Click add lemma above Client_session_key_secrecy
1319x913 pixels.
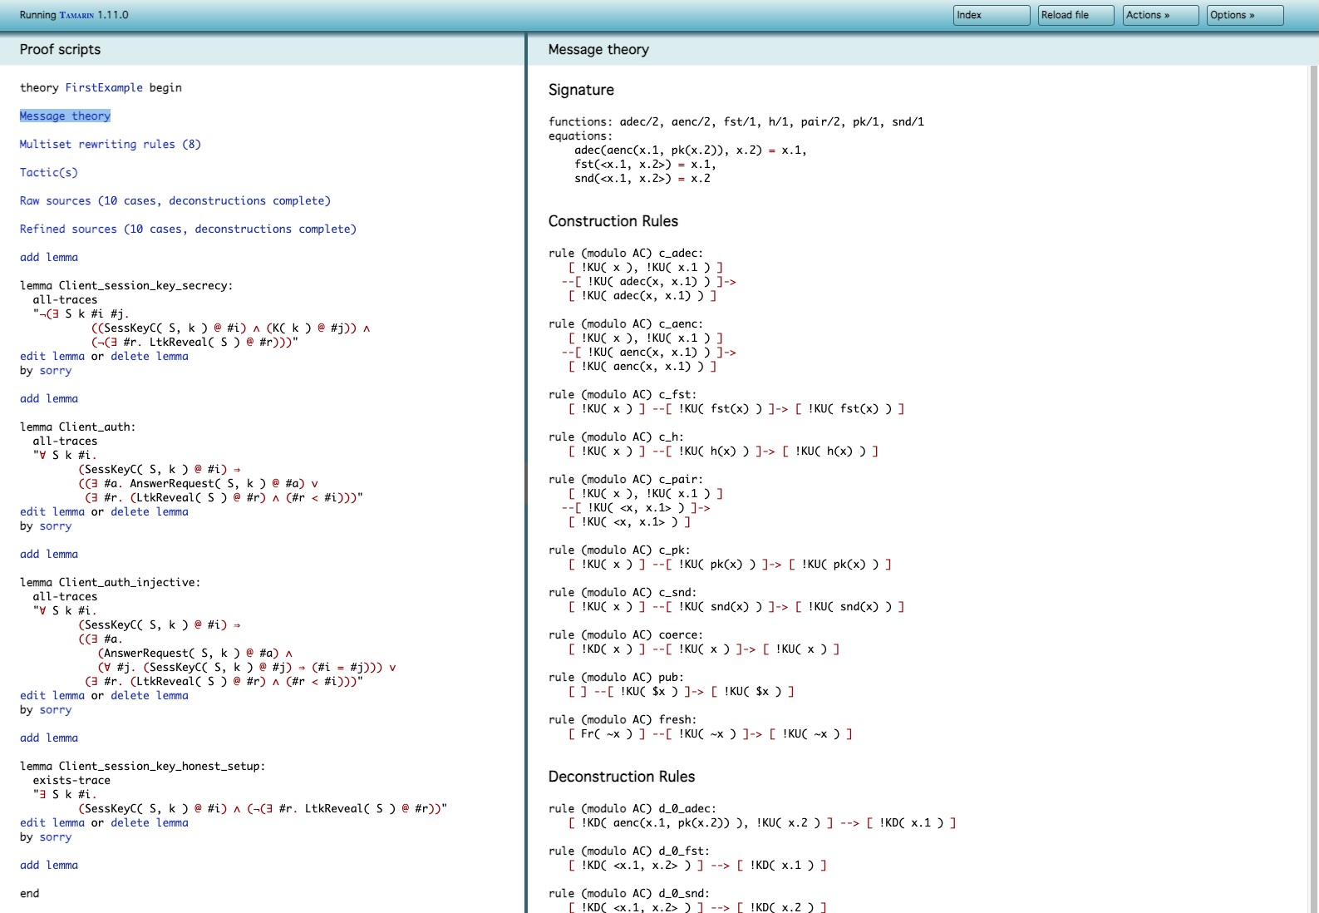(49, 257)
